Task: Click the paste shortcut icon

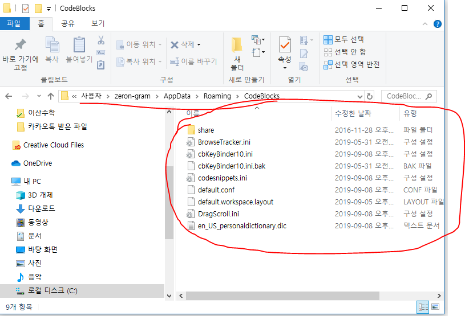Action: [x=101, y=65]
